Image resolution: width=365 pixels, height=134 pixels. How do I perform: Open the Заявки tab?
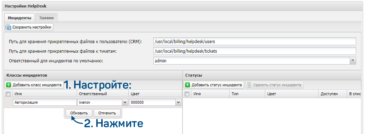[x=46, y=18]
